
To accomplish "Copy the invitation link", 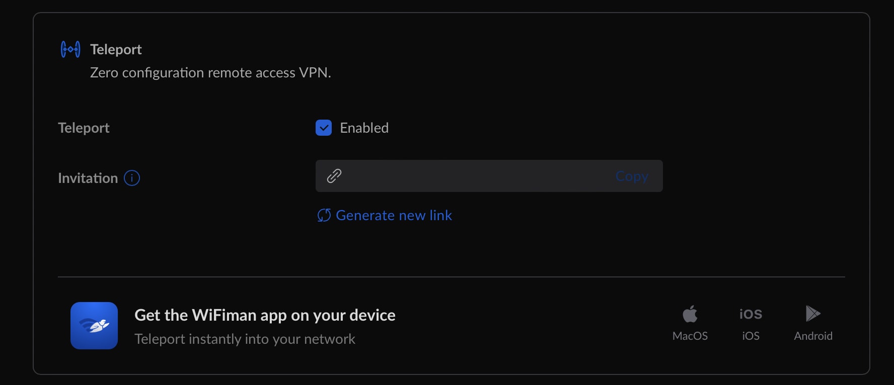I will (632, 176).
